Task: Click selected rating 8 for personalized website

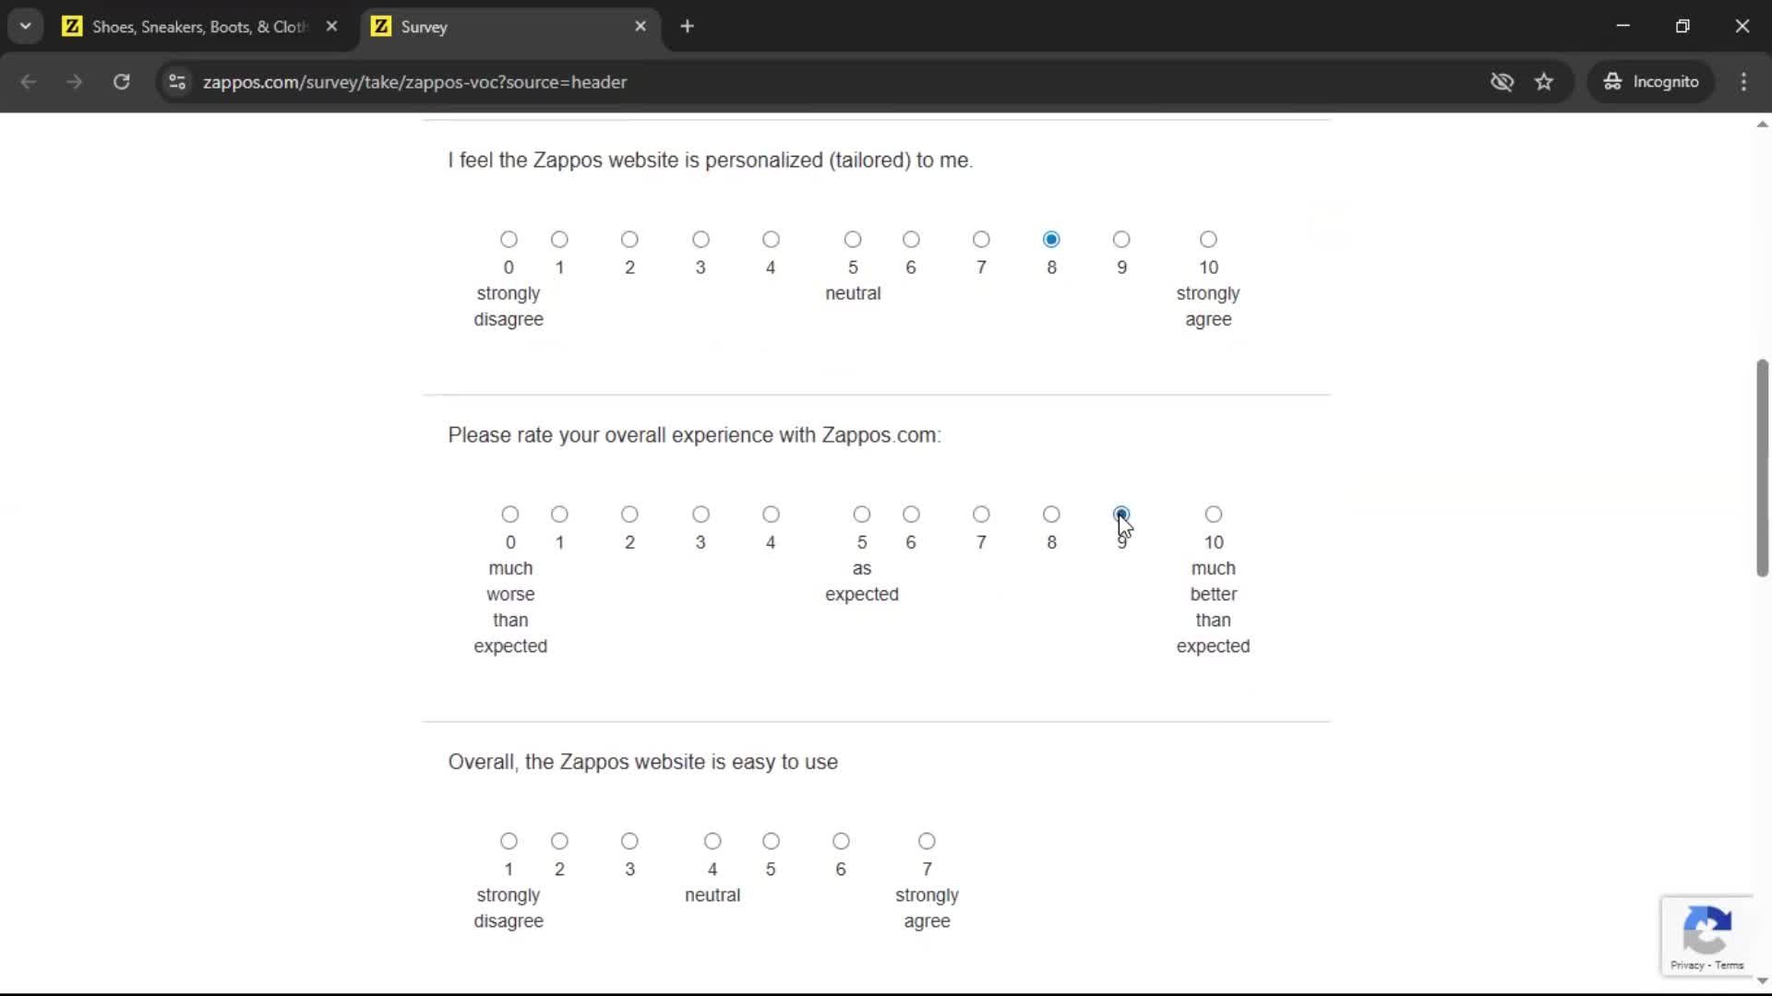Action: (x=1051, y=240)
